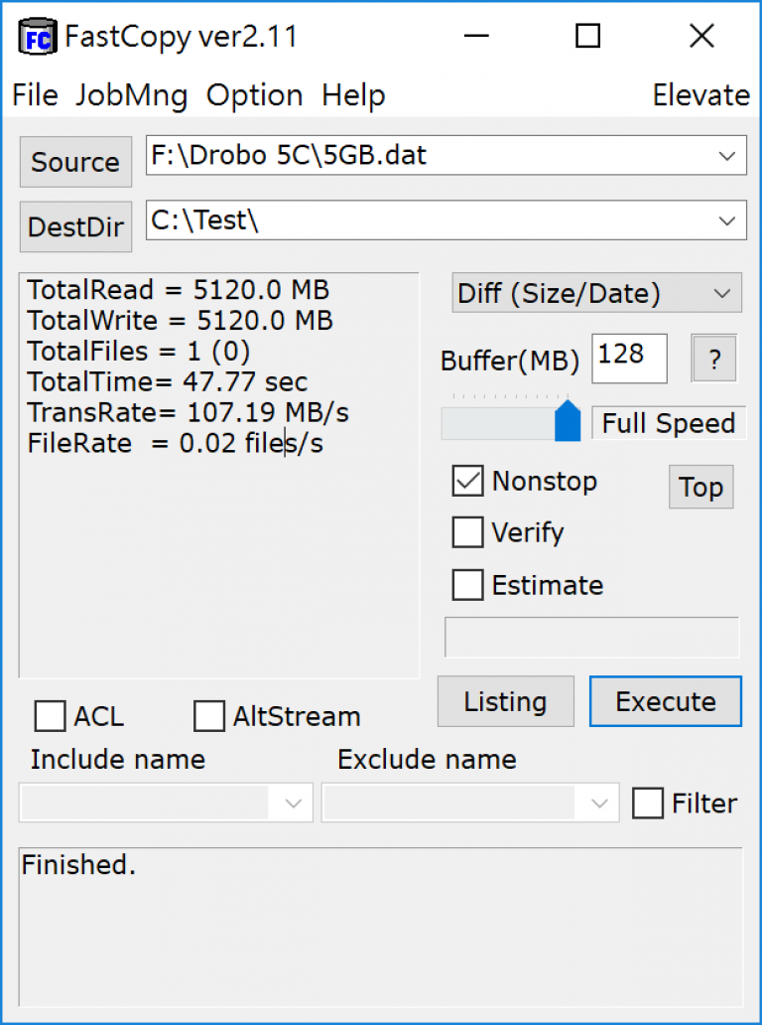This screenshot has height=1025, width=762.
Task: Open the Diff (Size/Date) mode dropdown
Action: tap(597, 293)
